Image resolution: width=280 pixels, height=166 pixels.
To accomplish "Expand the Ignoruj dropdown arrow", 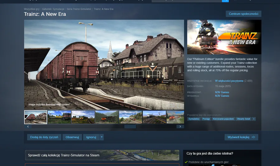I will coord(101,137).
